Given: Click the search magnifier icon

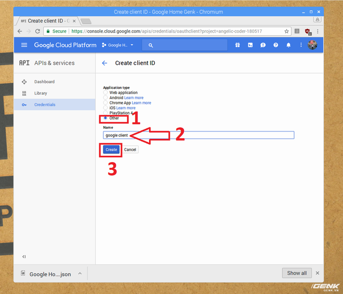Looking at the screenshot, I should click(151, 45).
